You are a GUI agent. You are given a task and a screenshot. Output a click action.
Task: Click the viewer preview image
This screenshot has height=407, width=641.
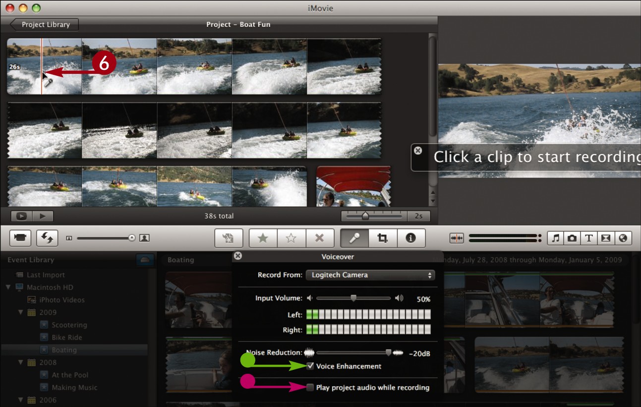click(x=540, y=120)
